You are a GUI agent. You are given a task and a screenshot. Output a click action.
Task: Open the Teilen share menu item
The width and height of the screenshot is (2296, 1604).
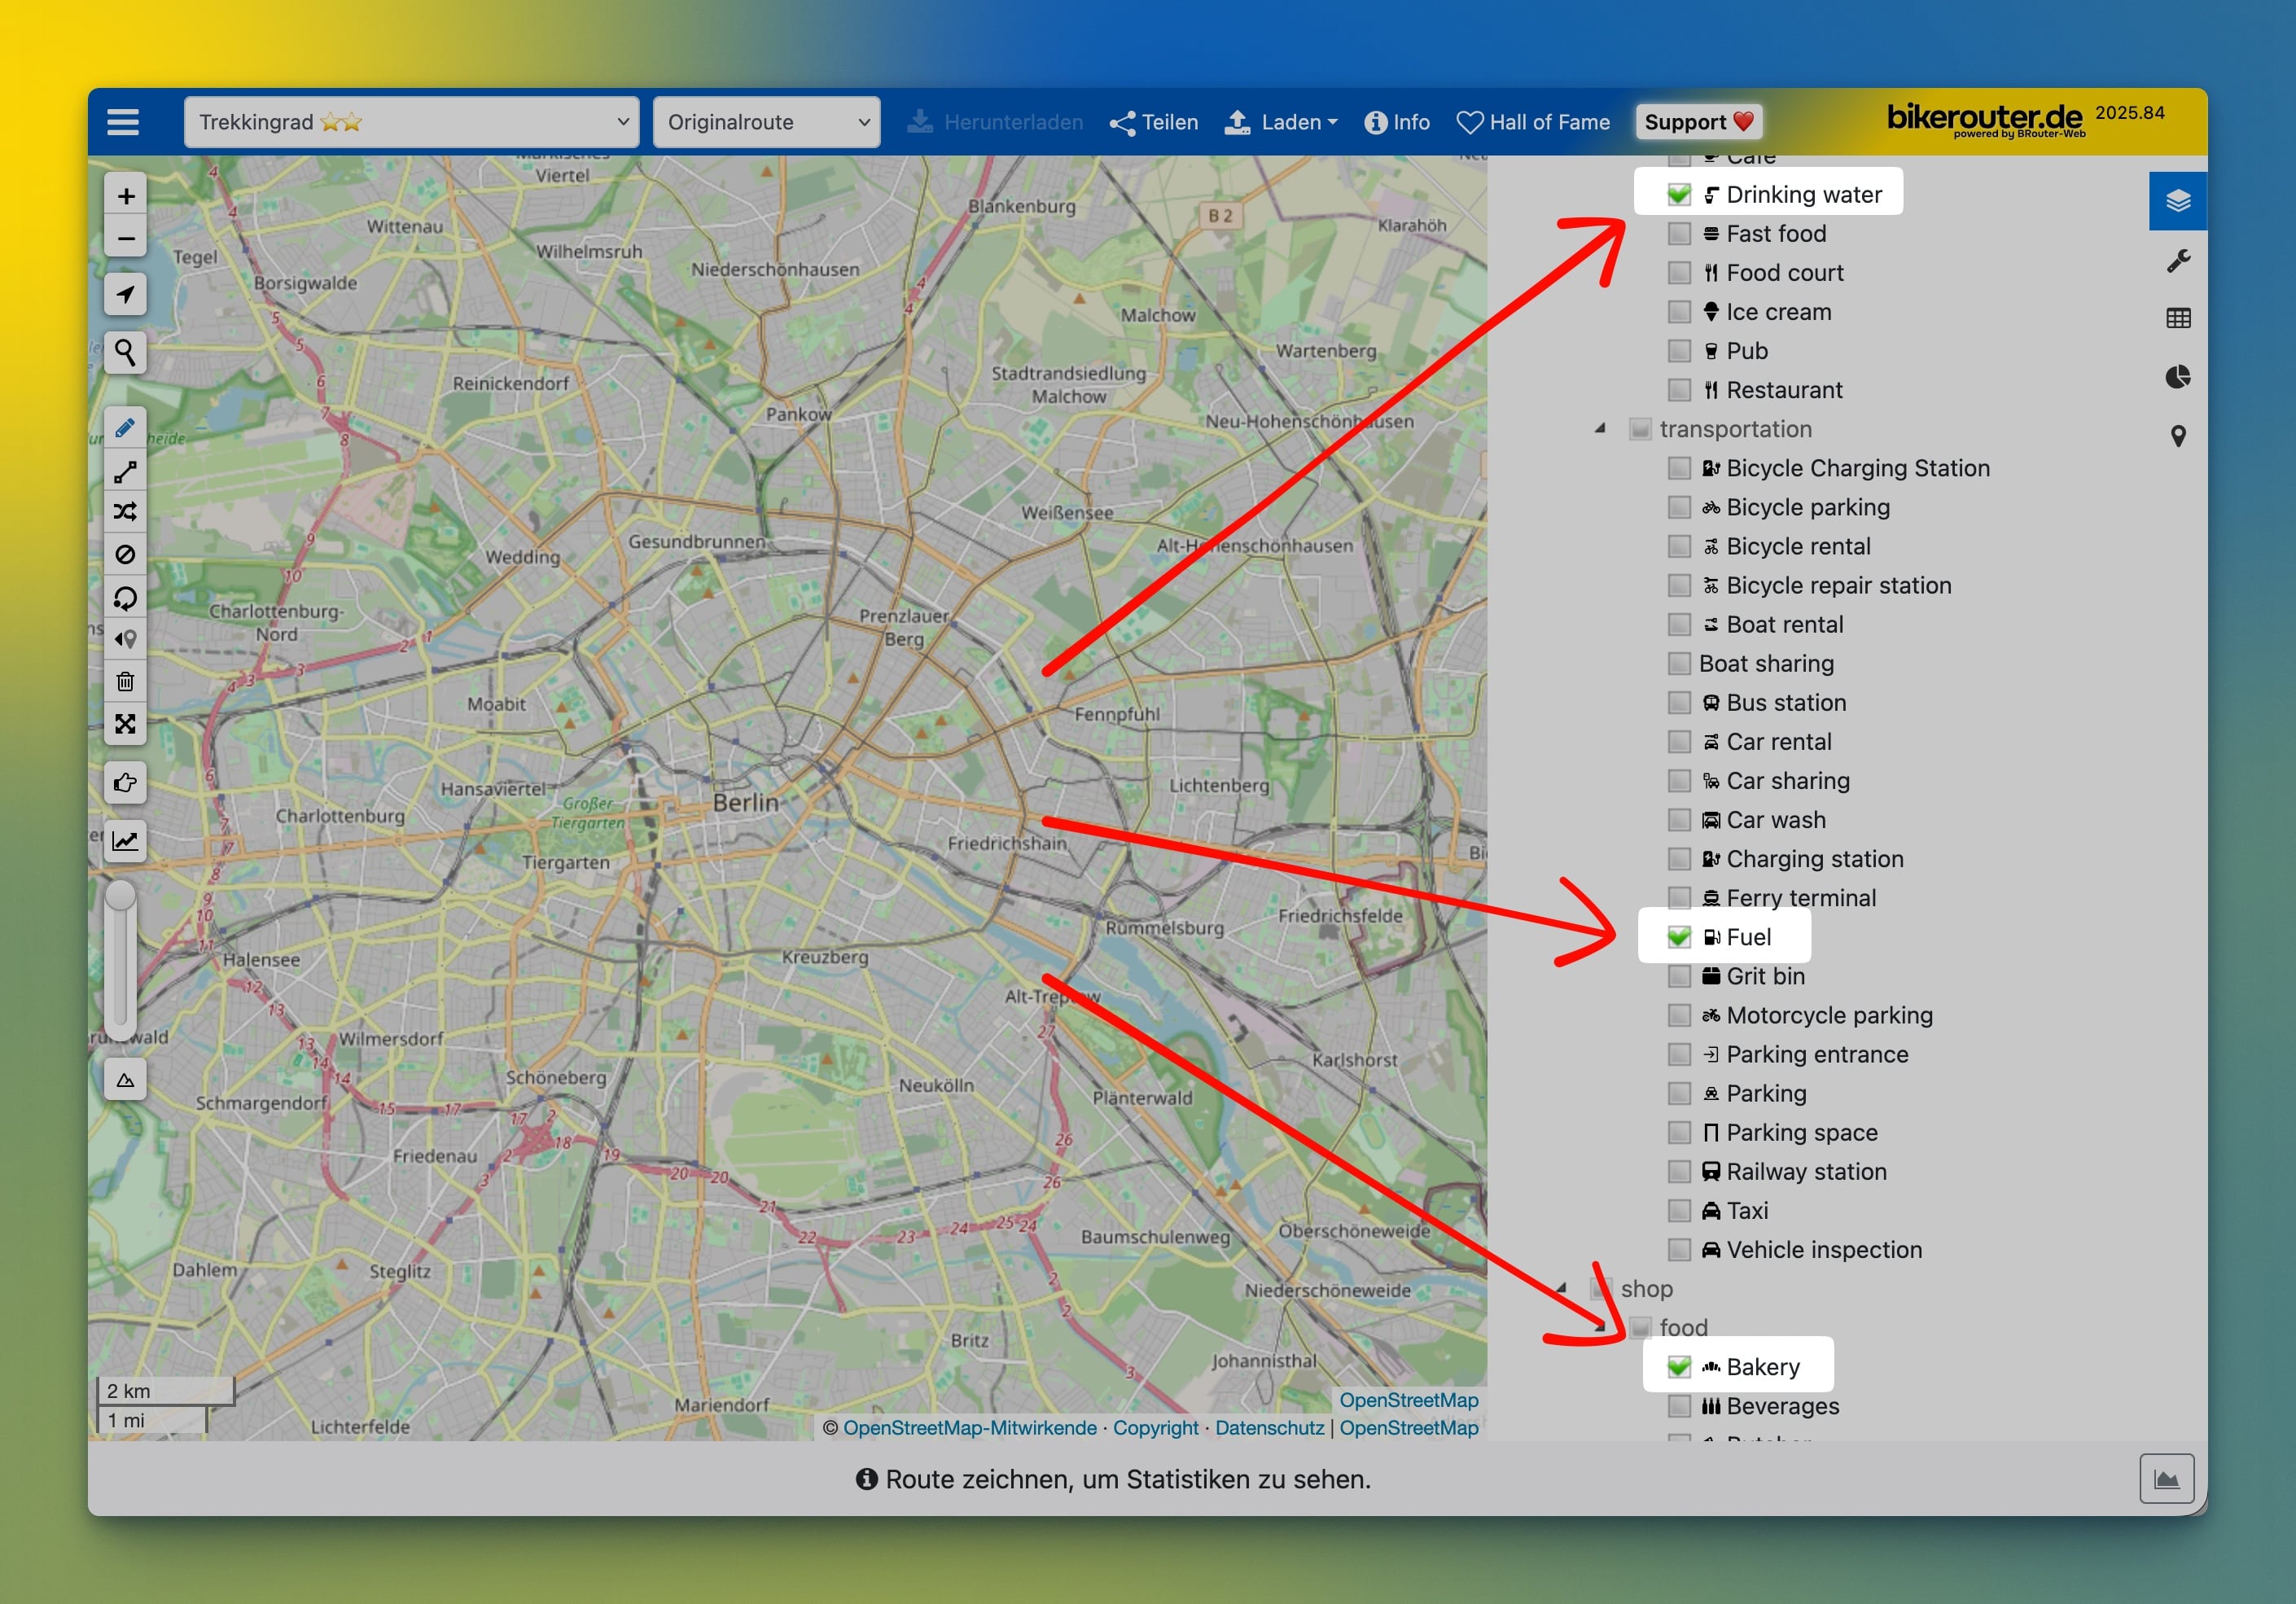1154,122
